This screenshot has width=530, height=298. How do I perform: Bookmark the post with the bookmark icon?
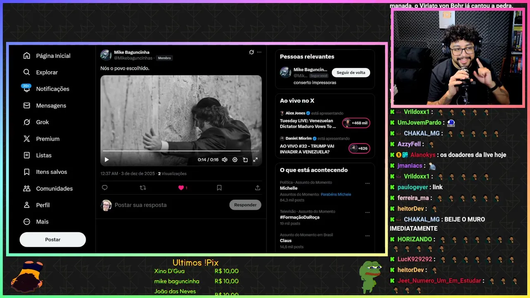(x=219, y=187)
